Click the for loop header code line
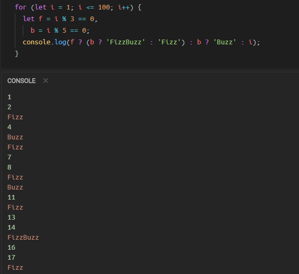 coord(78,7)
